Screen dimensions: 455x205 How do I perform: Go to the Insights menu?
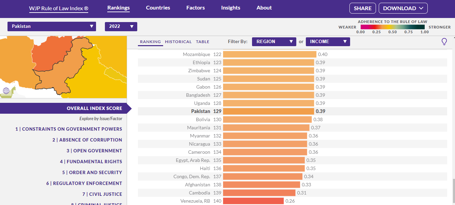(231, 8)
